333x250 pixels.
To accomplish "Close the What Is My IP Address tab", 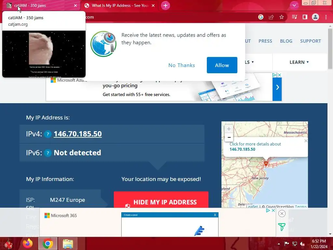I will click(153, 6).
